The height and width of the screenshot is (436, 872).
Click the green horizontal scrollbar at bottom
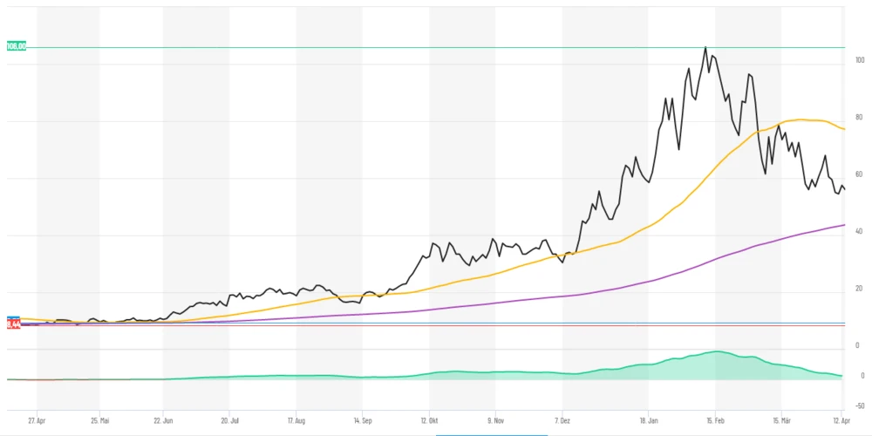click(x=491, y=434)
